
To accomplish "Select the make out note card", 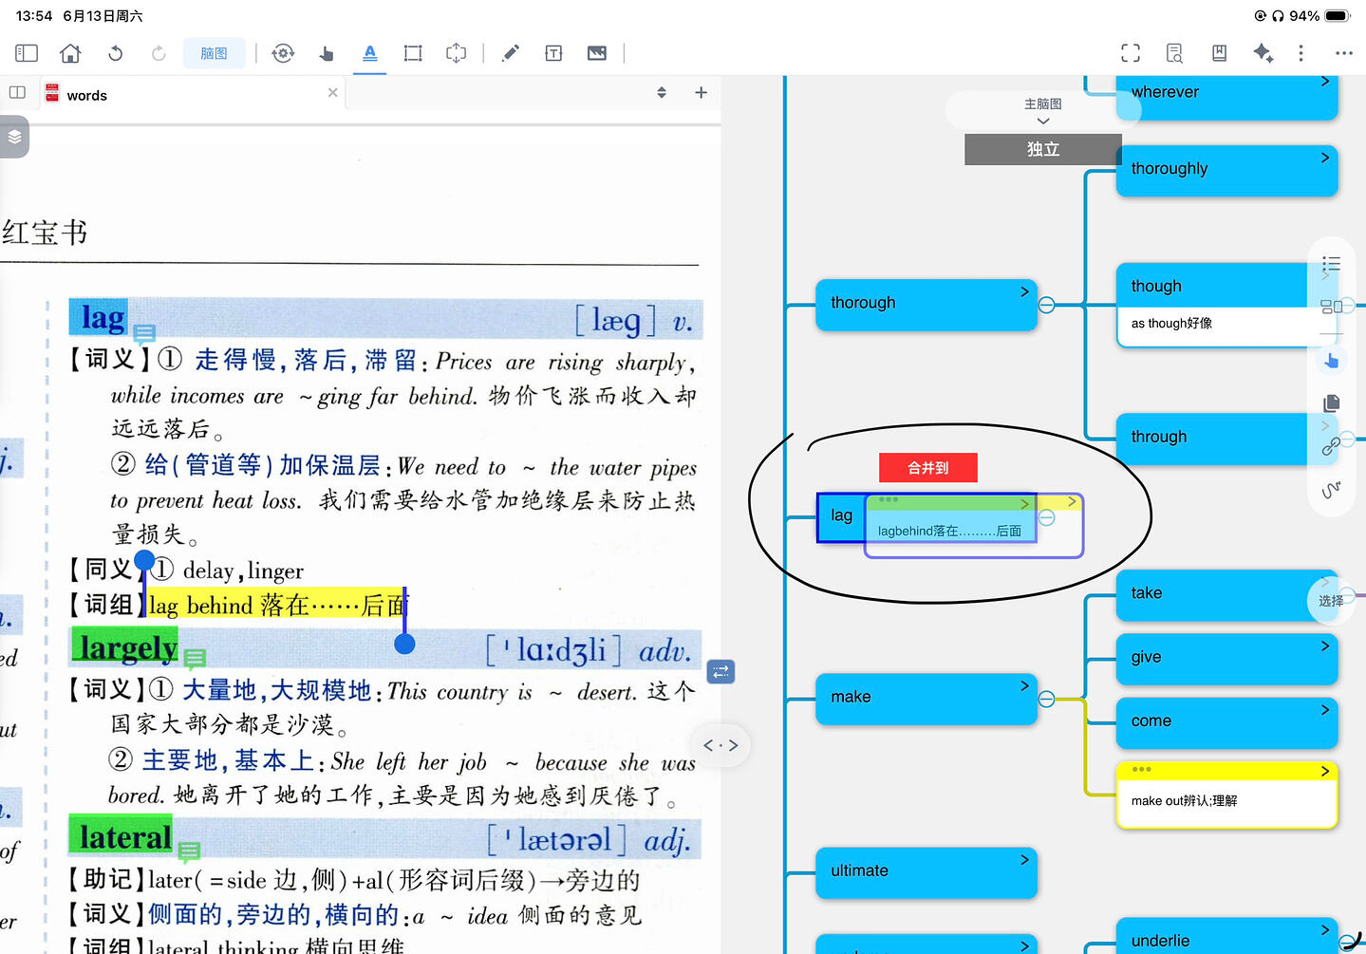I will [x=1227, y=795].
